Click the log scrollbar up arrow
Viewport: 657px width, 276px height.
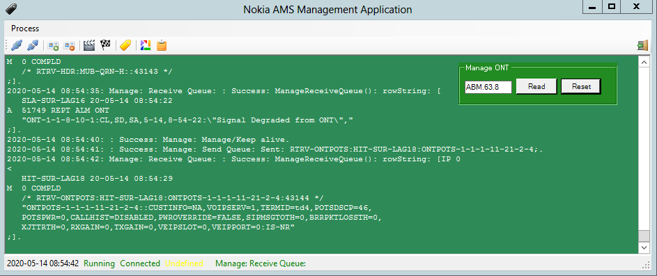point(643,62)
